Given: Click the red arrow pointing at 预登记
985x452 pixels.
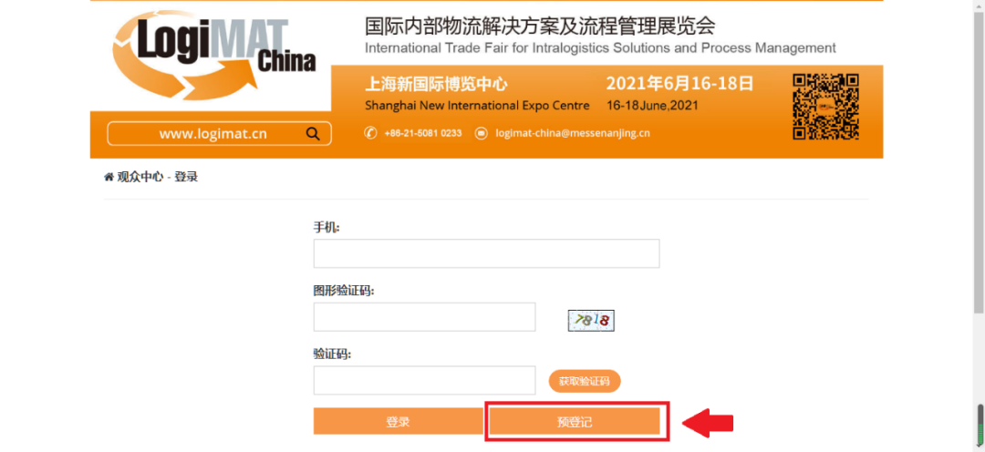Looking at the screenshot, I should pyautogui.click(x=708, y=423).
